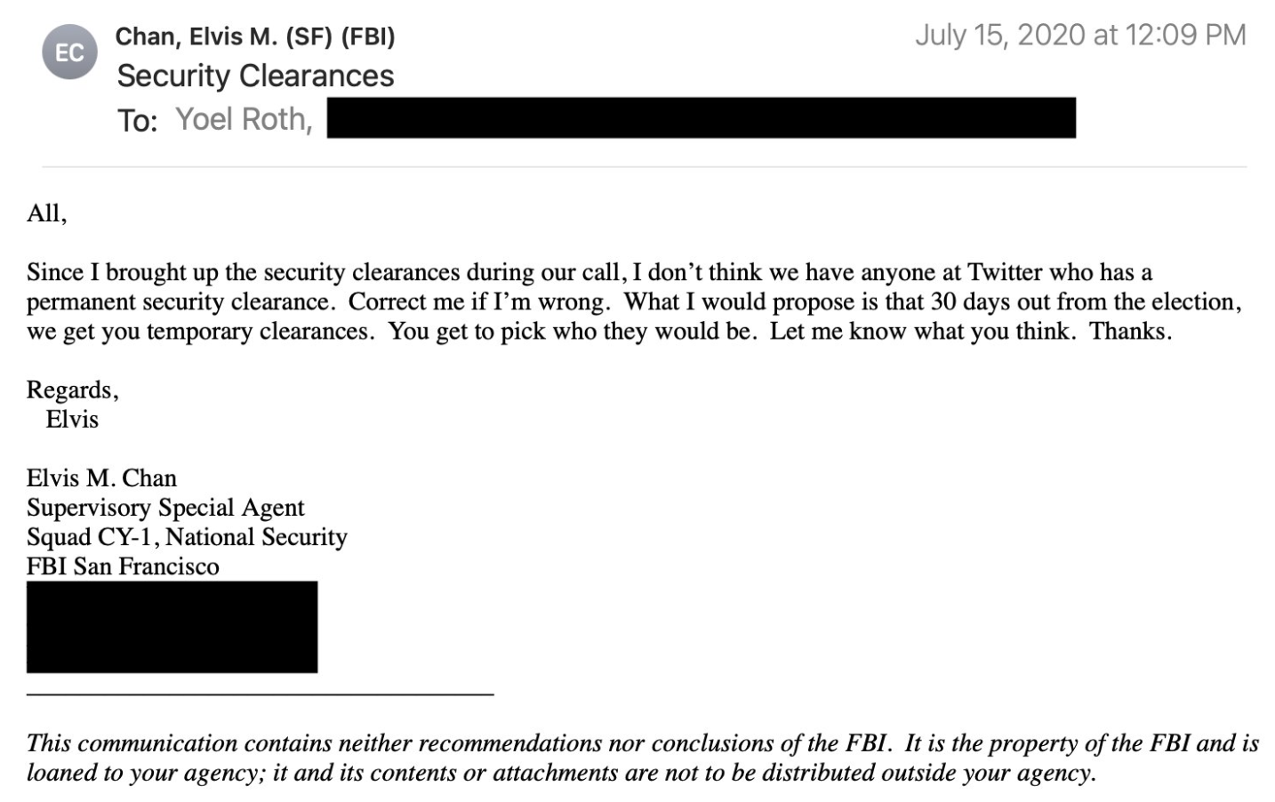Click the EC sender avatar icon
This screenshot has width=1275, height=802.
pos(69,52)
